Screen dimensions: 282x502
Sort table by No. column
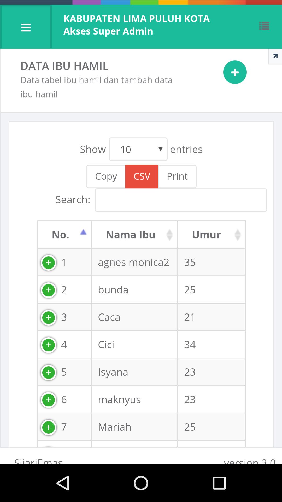64,235
